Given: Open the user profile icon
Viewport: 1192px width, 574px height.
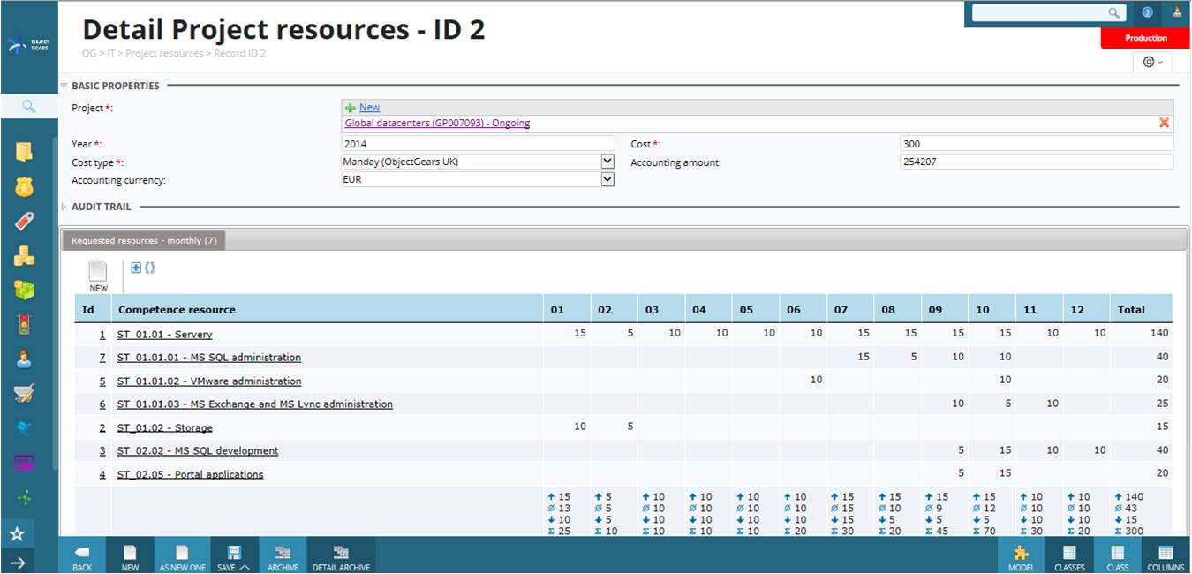Looking at the screenshot, I should [x=1178, y=12].
